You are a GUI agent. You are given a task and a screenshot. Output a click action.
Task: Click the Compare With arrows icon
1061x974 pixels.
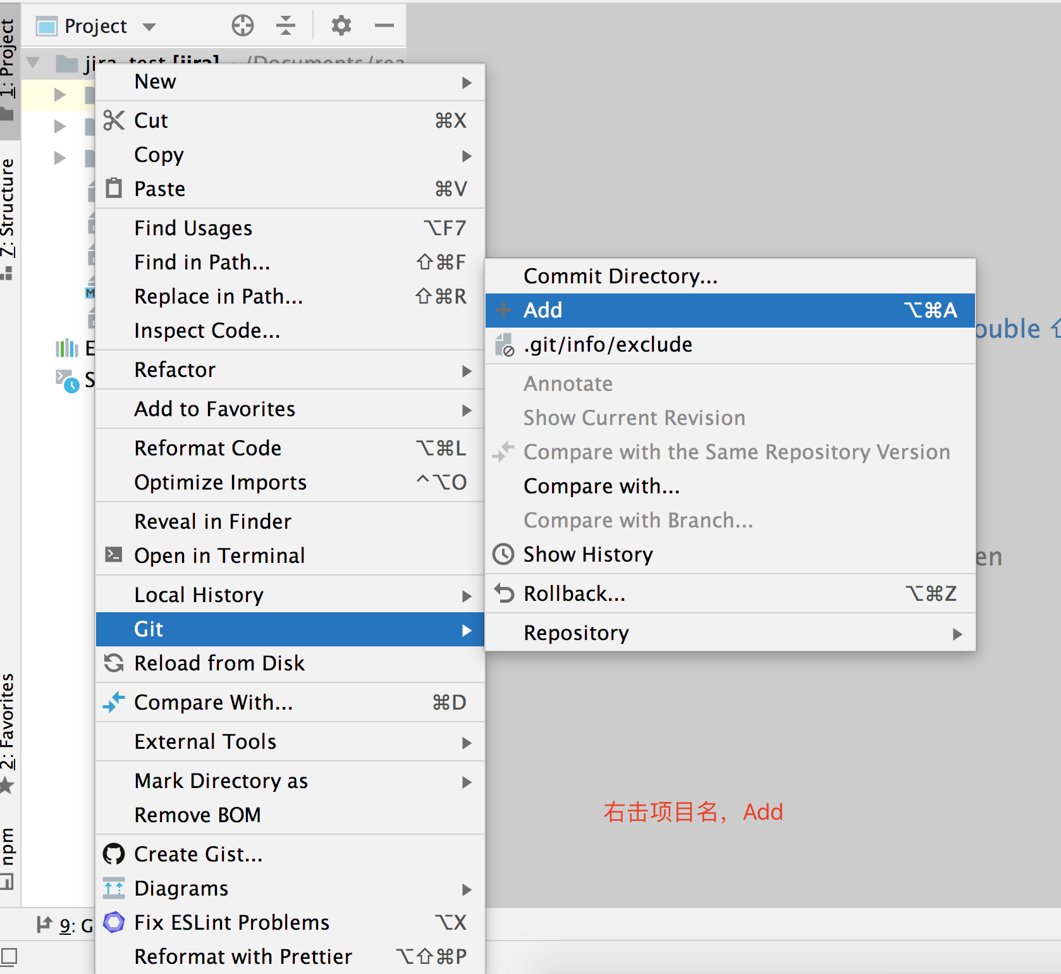114,702
